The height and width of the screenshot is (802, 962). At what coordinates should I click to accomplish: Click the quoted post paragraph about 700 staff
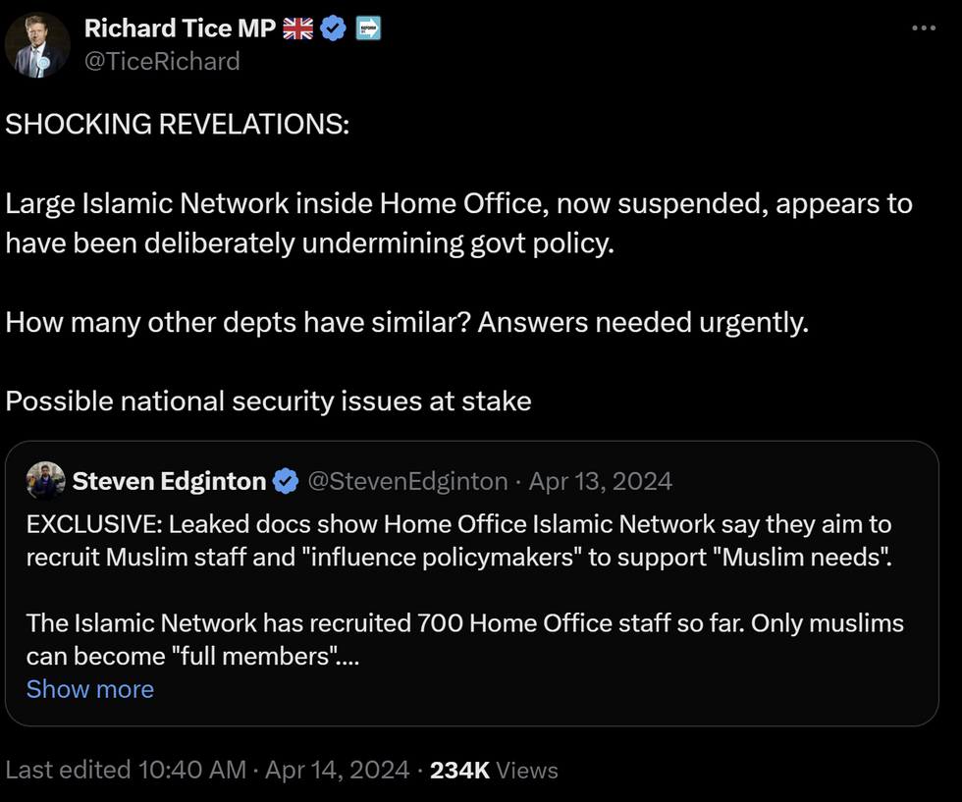tap(465, 639)
